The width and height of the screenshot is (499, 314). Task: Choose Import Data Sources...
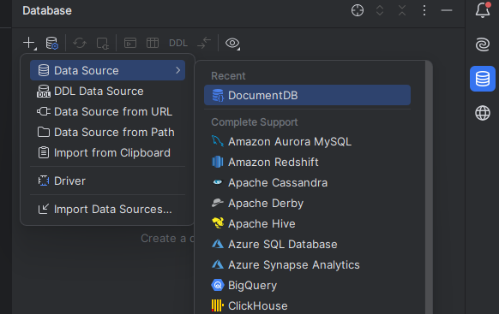107,210
